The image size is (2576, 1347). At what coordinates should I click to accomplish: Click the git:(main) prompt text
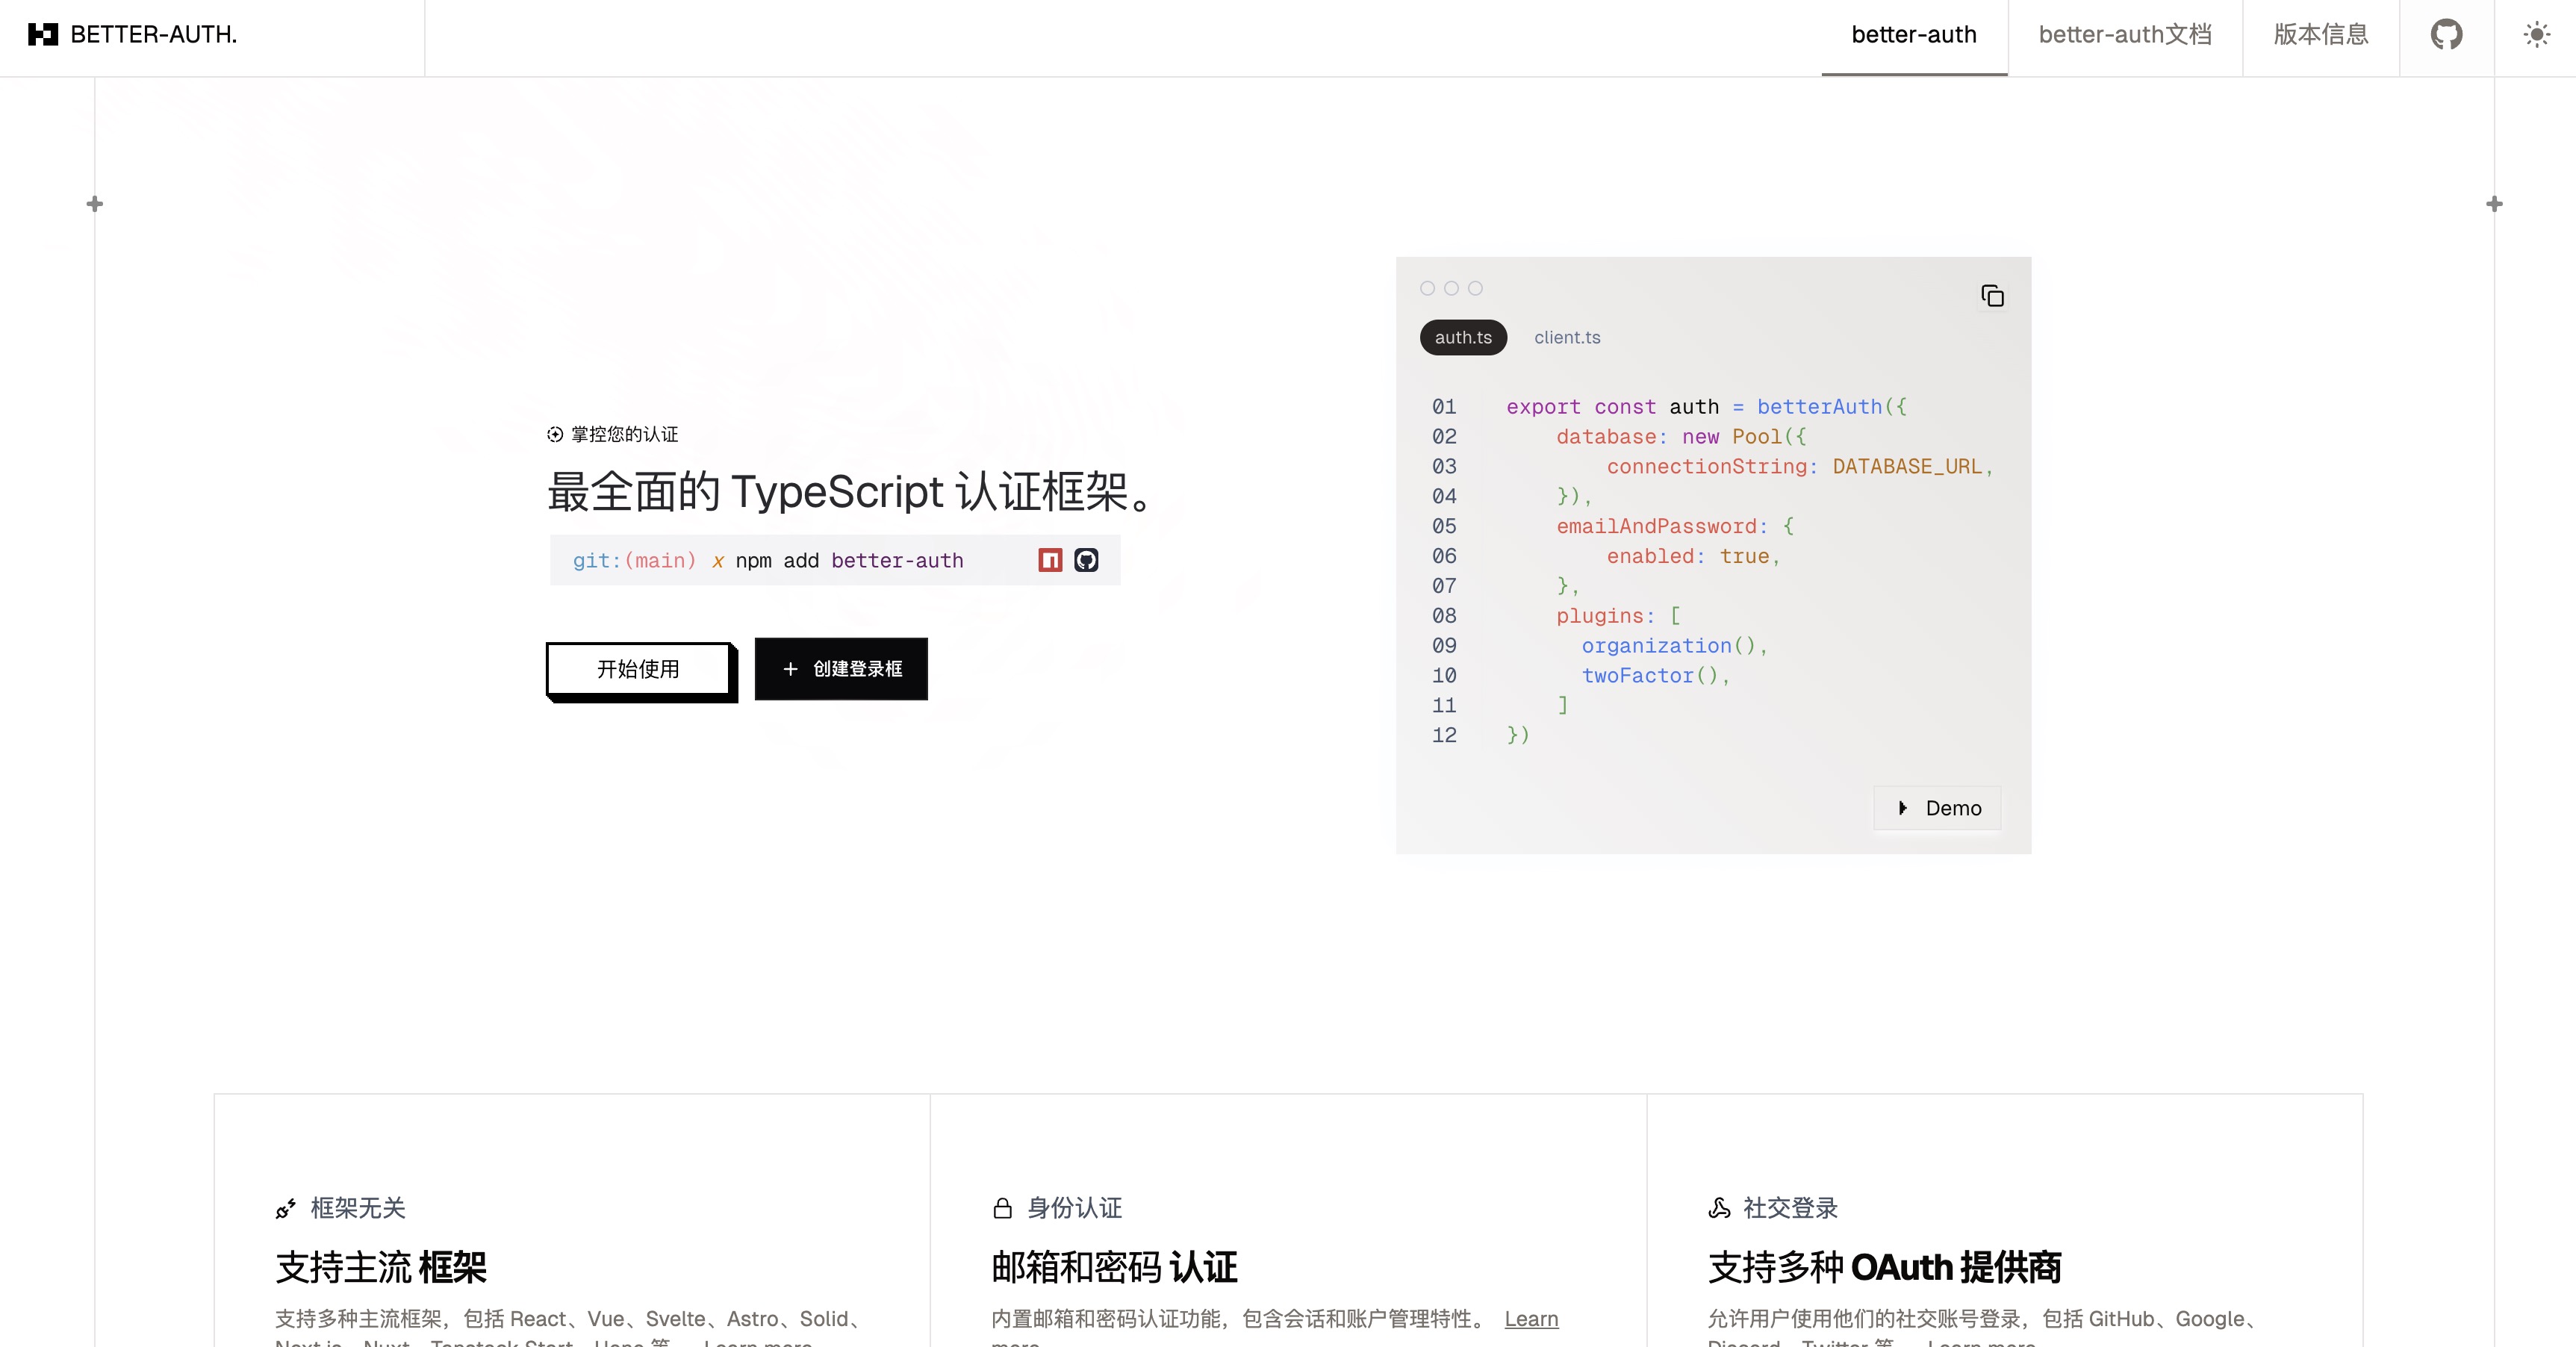[634, 560]
